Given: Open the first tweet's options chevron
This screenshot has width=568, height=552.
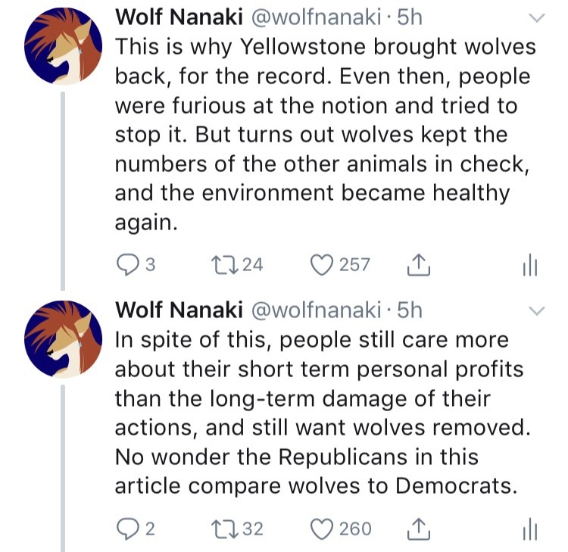Looking at the screenshot, I should (x=535, y=18).
